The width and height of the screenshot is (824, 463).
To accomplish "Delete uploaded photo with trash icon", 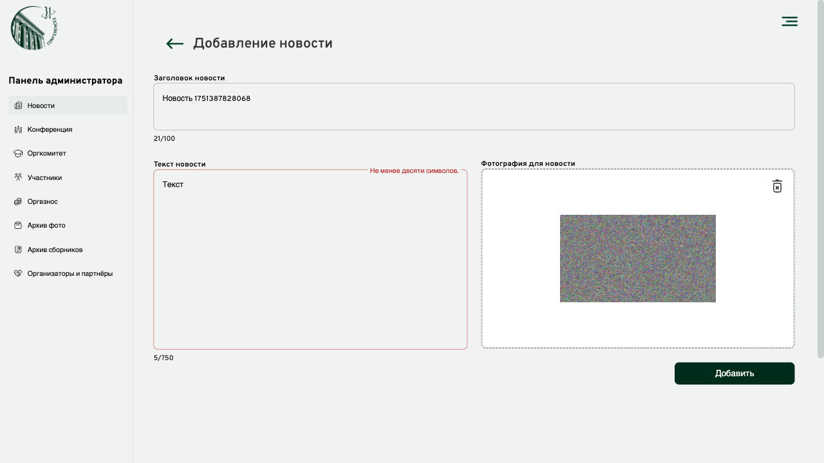I will coord(777,186).
